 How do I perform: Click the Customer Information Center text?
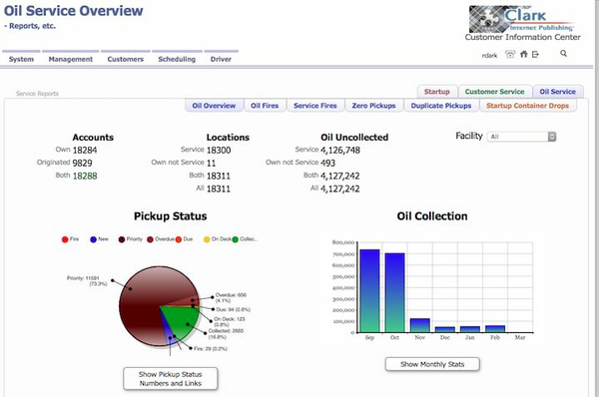522,37
